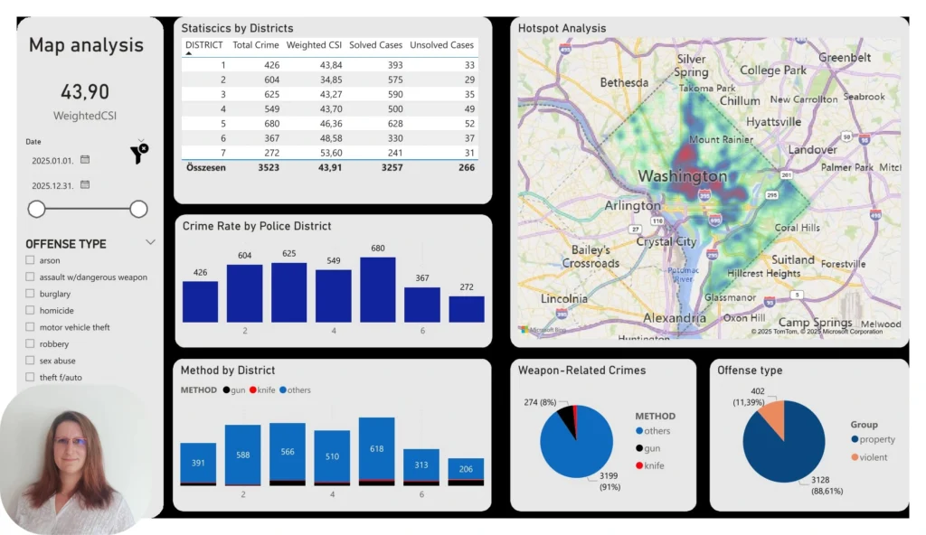Check the arson offense type checkbox
926x535 pixels.
tap(31, 260)
